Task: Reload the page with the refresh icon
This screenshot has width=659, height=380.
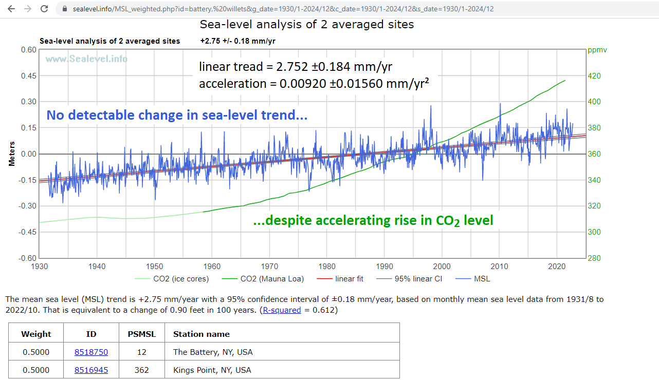Action: tap(44, 9)
